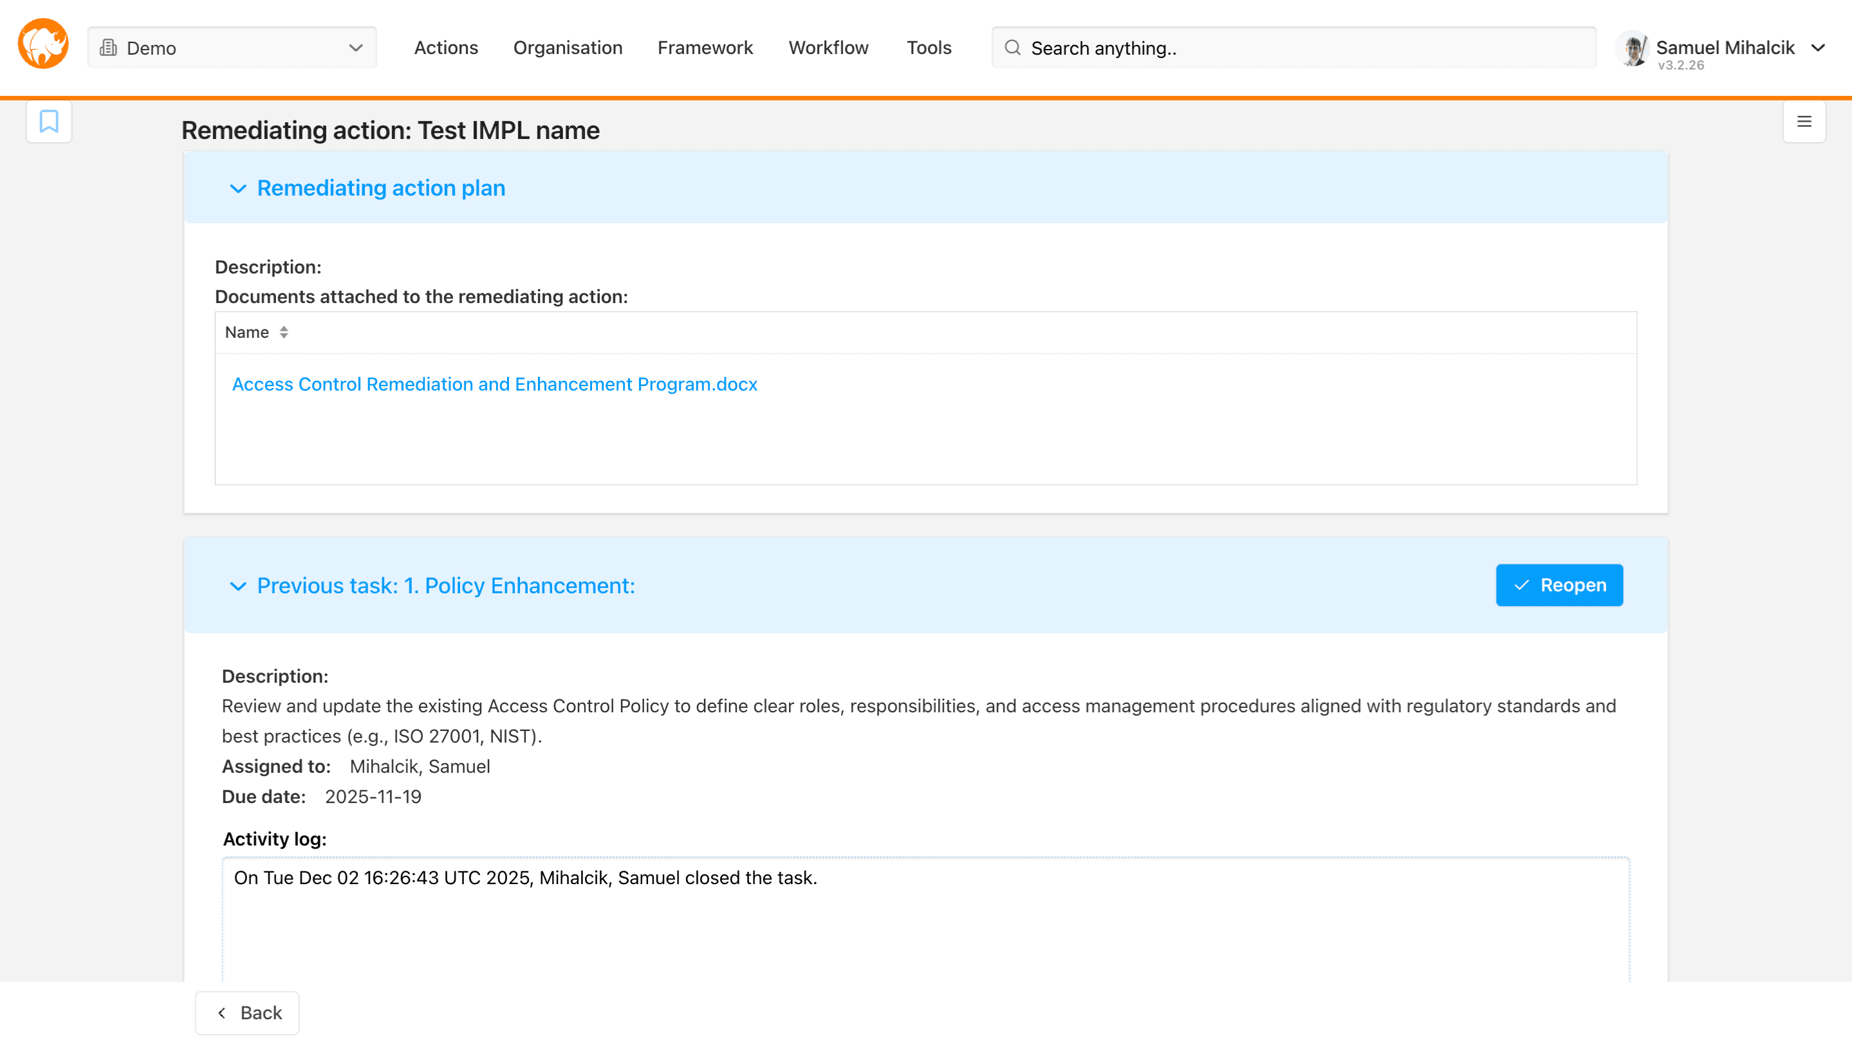Open the Tools menu

[x=928, y=48]
